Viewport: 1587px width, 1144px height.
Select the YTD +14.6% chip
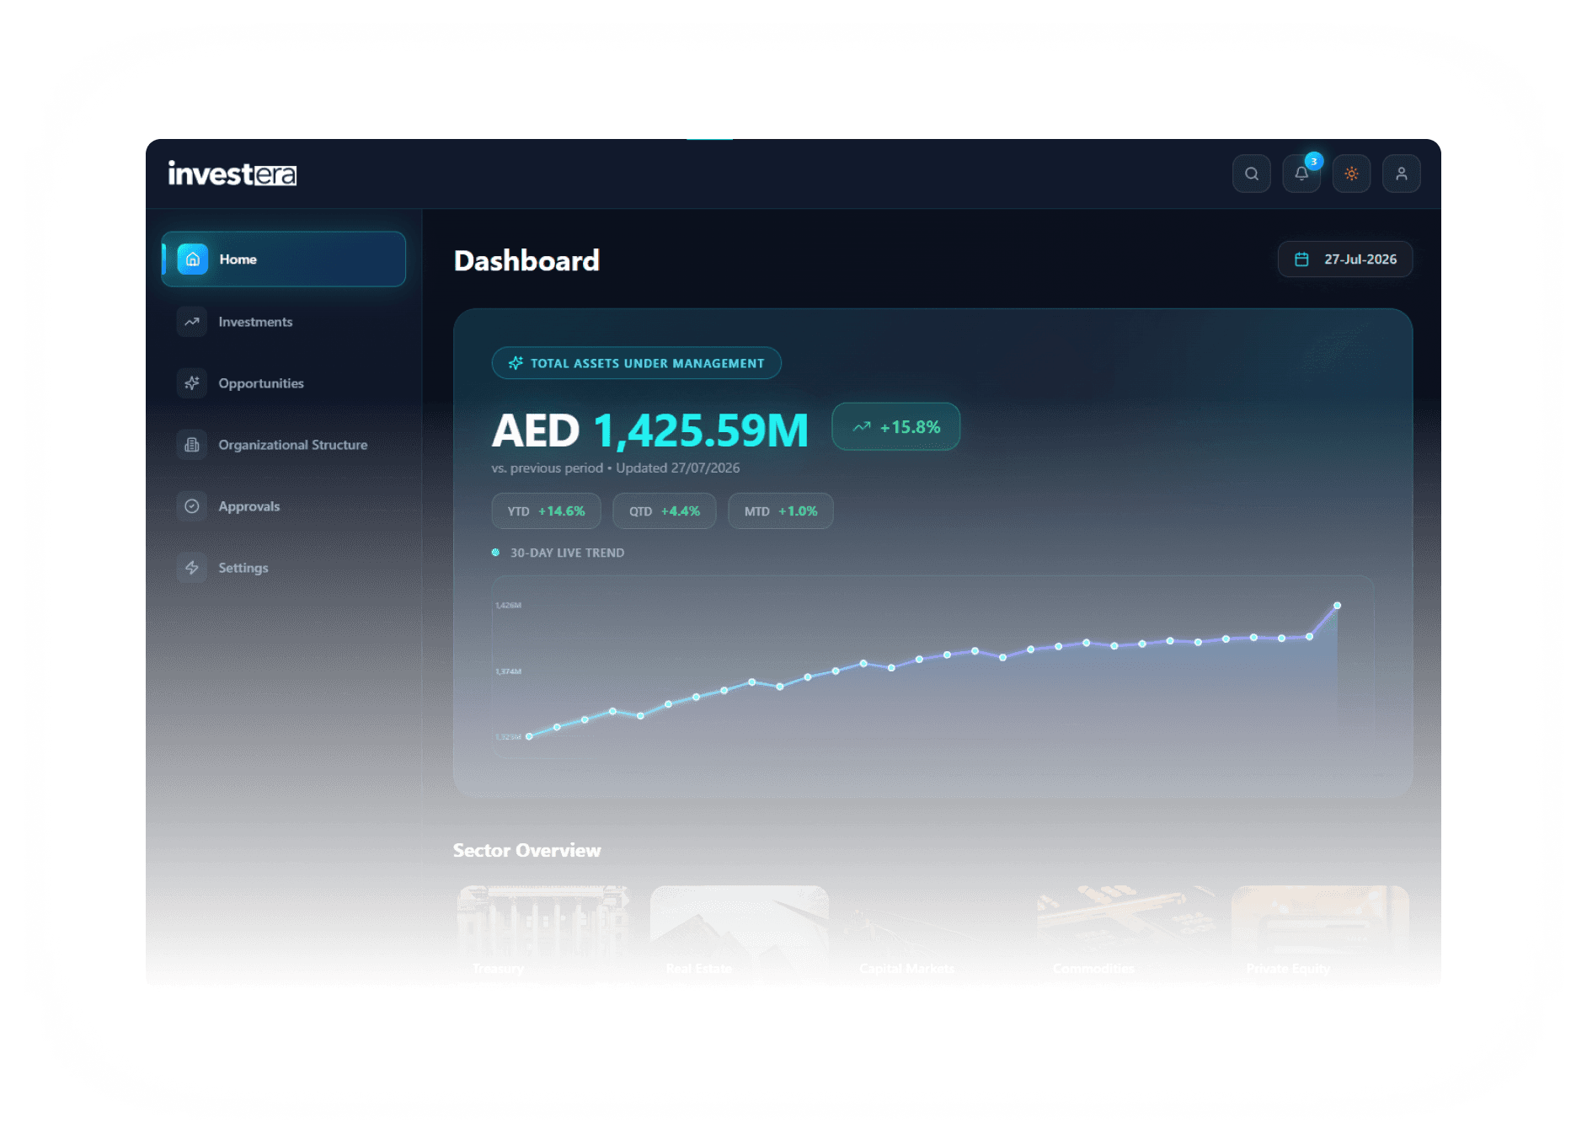tap(546, 511)
